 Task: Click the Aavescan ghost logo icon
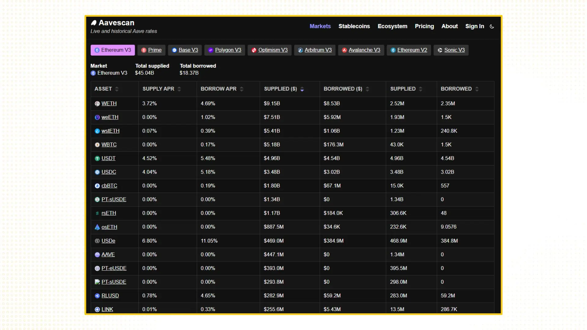coord(94,23)
